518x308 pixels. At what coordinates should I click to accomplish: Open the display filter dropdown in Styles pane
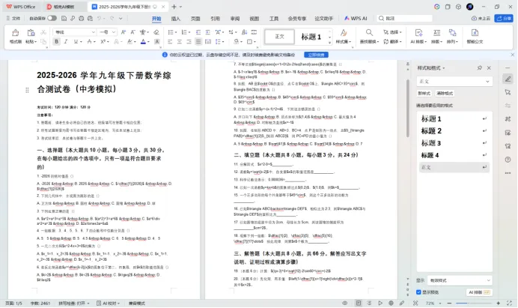point(460,280)
